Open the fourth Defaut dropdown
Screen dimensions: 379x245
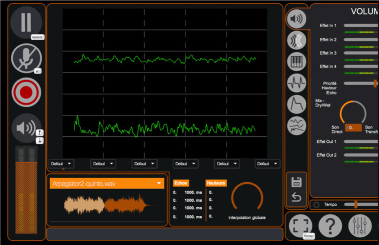[186, 163]
